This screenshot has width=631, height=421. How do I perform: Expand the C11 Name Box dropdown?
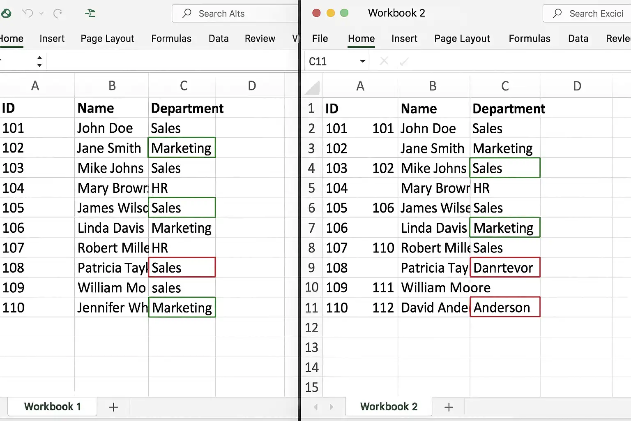pos(362,61)
